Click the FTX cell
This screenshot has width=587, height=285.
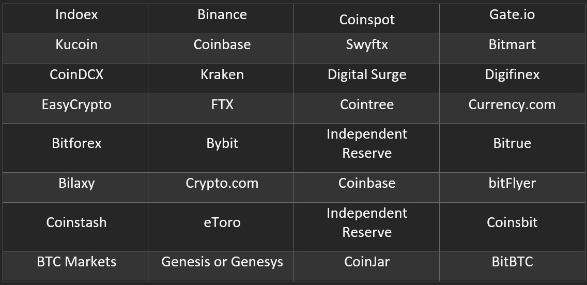221,109
